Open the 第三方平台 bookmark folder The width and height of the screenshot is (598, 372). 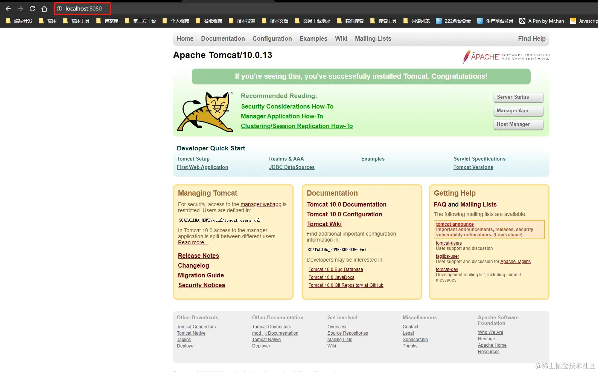[140, 21]
